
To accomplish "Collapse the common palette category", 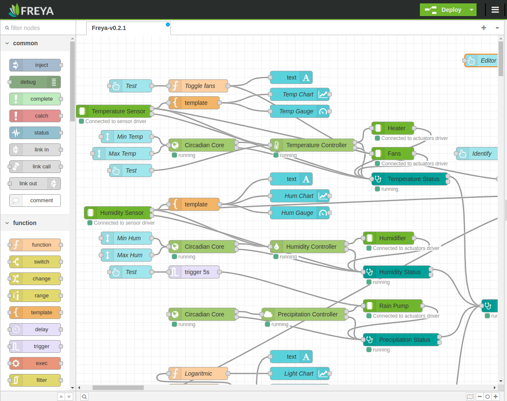I will click(7, 43).
